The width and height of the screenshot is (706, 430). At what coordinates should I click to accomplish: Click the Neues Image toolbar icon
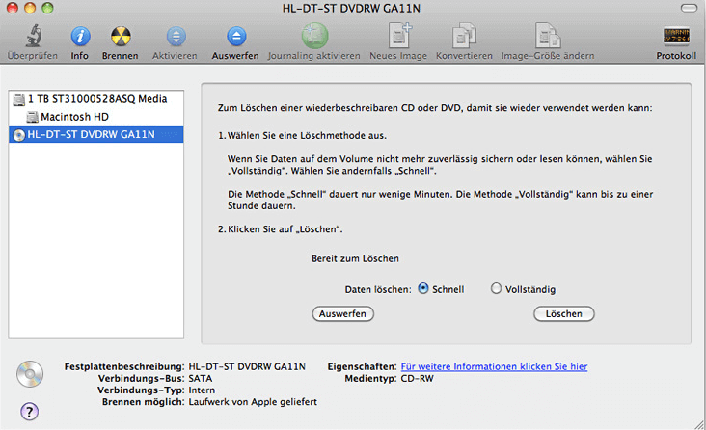tap(399, 35)
